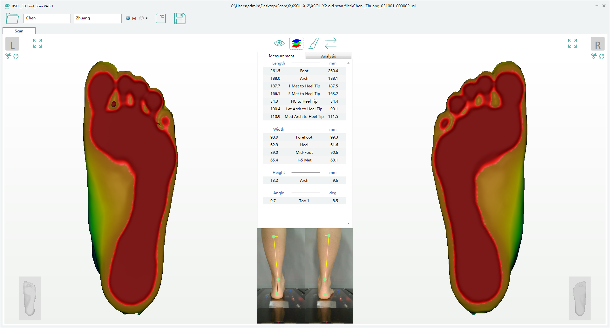Screen dimensions: 610x328
Task: Select the paintbrush tool icon
Action: (314, 44)
